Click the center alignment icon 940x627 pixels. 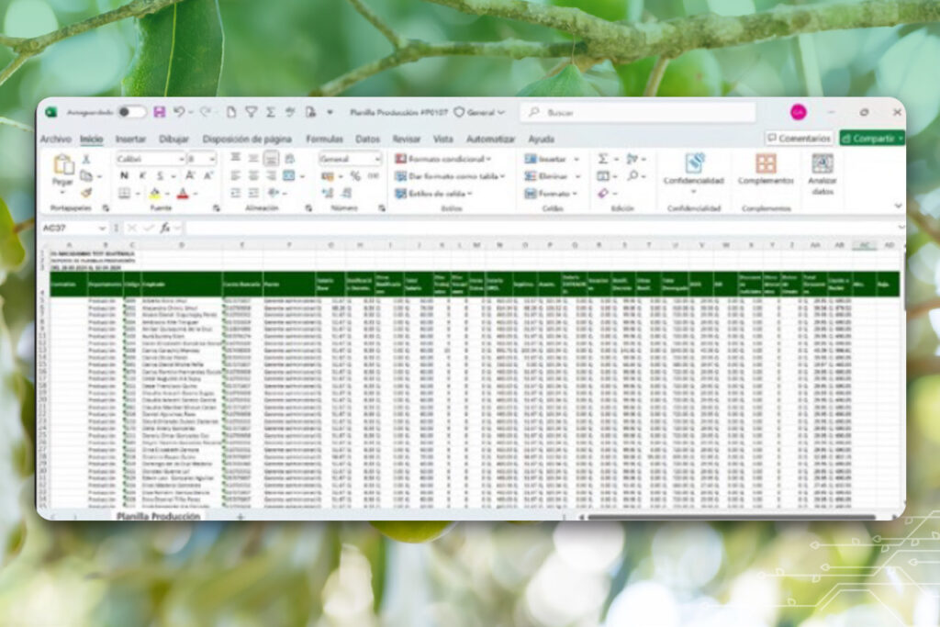click(252, 174)
